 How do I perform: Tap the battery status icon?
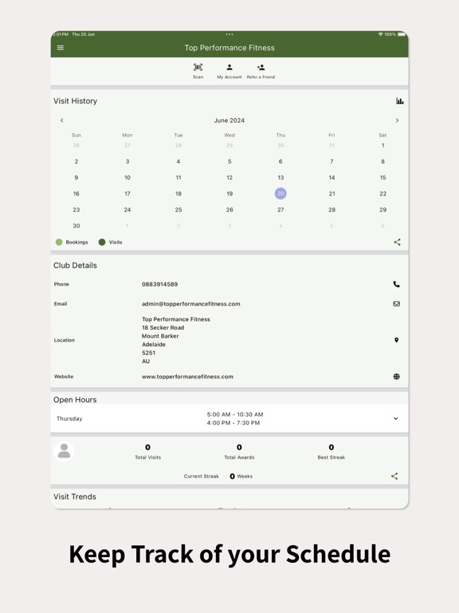(x=402, y=34)
